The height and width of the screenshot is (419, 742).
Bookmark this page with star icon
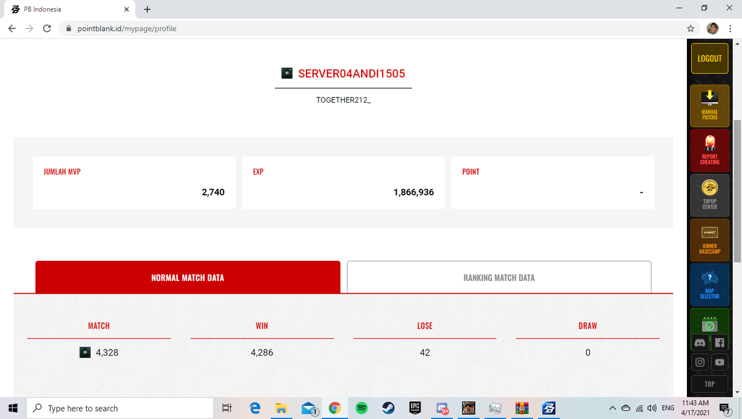(x=690, y=28)
